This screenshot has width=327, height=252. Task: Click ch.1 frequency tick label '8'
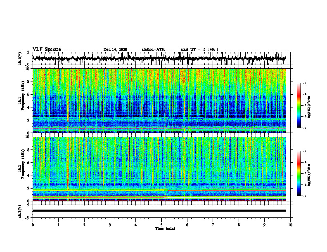point(29,82)
